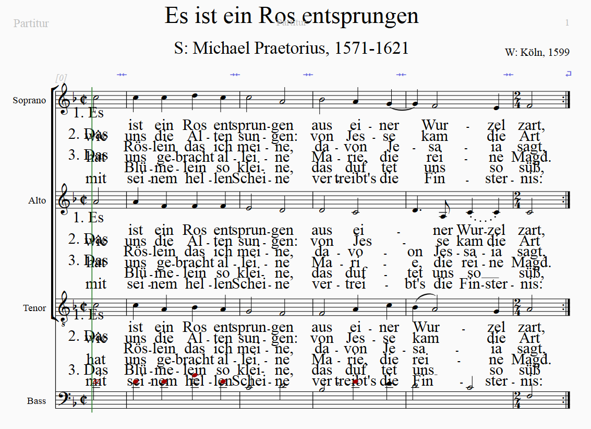This screenshot has width=591, height=429.
Task: Click the slur in the Tenor staff
Action: point(426,298)
